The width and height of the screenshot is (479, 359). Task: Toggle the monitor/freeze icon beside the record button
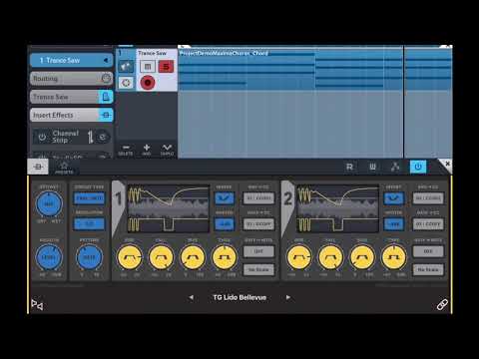pos(126,83)
